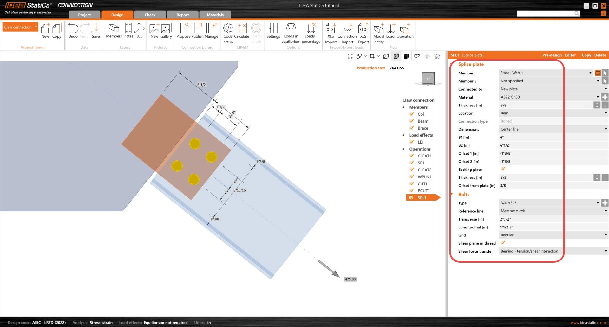Open the Materials tab
The image size is (609, 327).
point(215,15)
